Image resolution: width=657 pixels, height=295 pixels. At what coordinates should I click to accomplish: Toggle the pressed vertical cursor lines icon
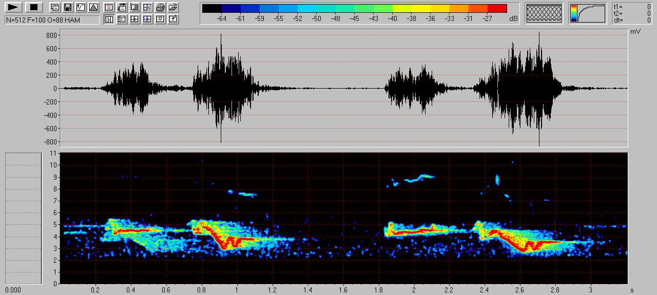[x=109, y=19]
